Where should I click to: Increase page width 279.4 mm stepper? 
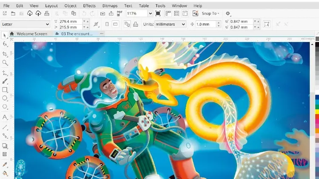tap(88, 21)
